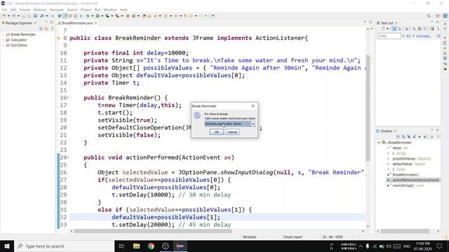The width and height of the screenshot is (449, 252).
Task: Open Chrome from the taskbar
Action: (x=151, y=246)
